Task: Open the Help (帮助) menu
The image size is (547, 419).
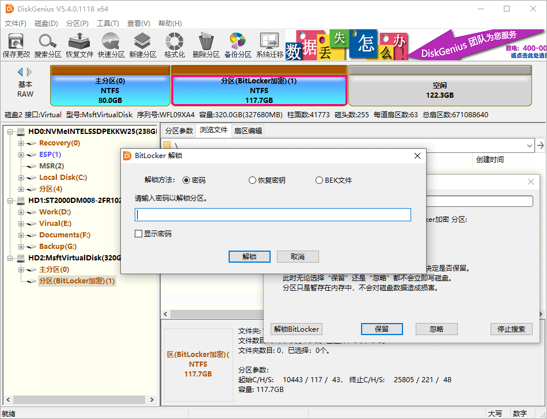Action: pos(170,24)
